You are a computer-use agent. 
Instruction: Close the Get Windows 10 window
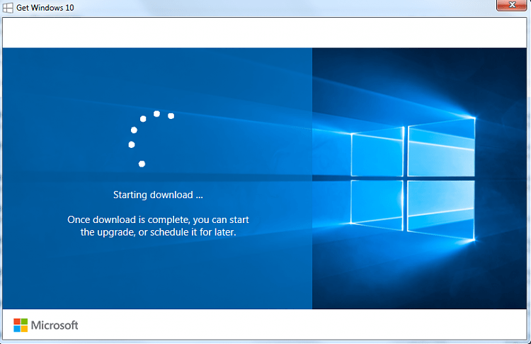[x=512, y=5]
